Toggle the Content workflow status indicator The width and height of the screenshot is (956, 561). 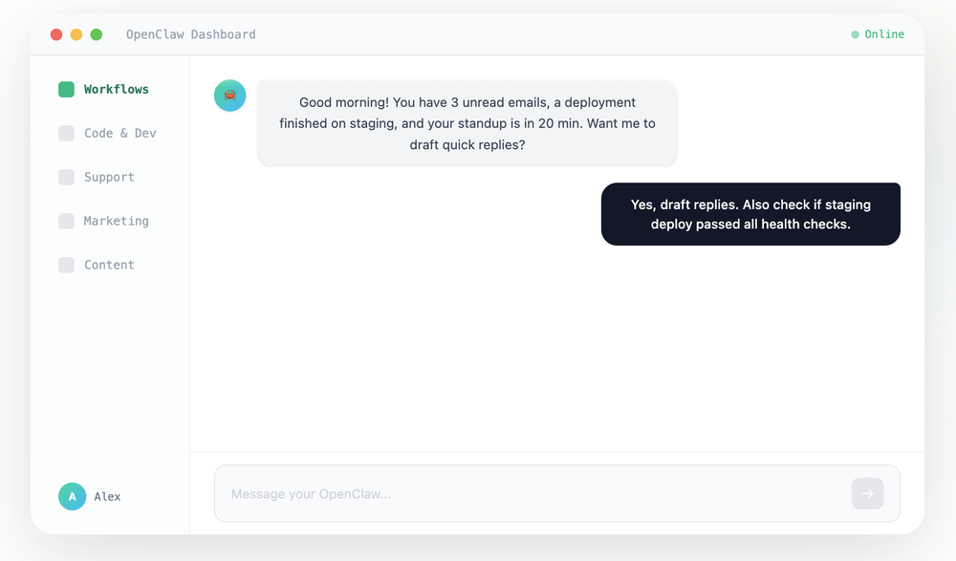pyautogui.click(x=66, y=265)
